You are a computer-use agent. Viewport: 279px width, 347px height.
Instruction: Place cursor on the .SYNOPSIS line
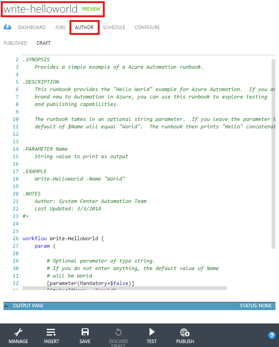36,60
